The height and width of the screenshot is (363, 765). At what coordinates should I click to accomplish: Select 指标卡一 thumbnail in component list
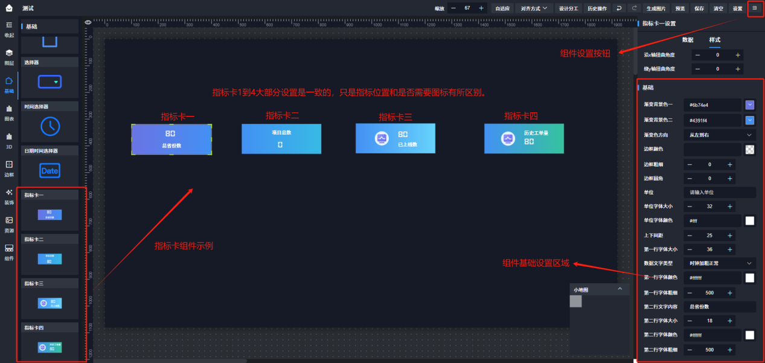coord(50,214)
